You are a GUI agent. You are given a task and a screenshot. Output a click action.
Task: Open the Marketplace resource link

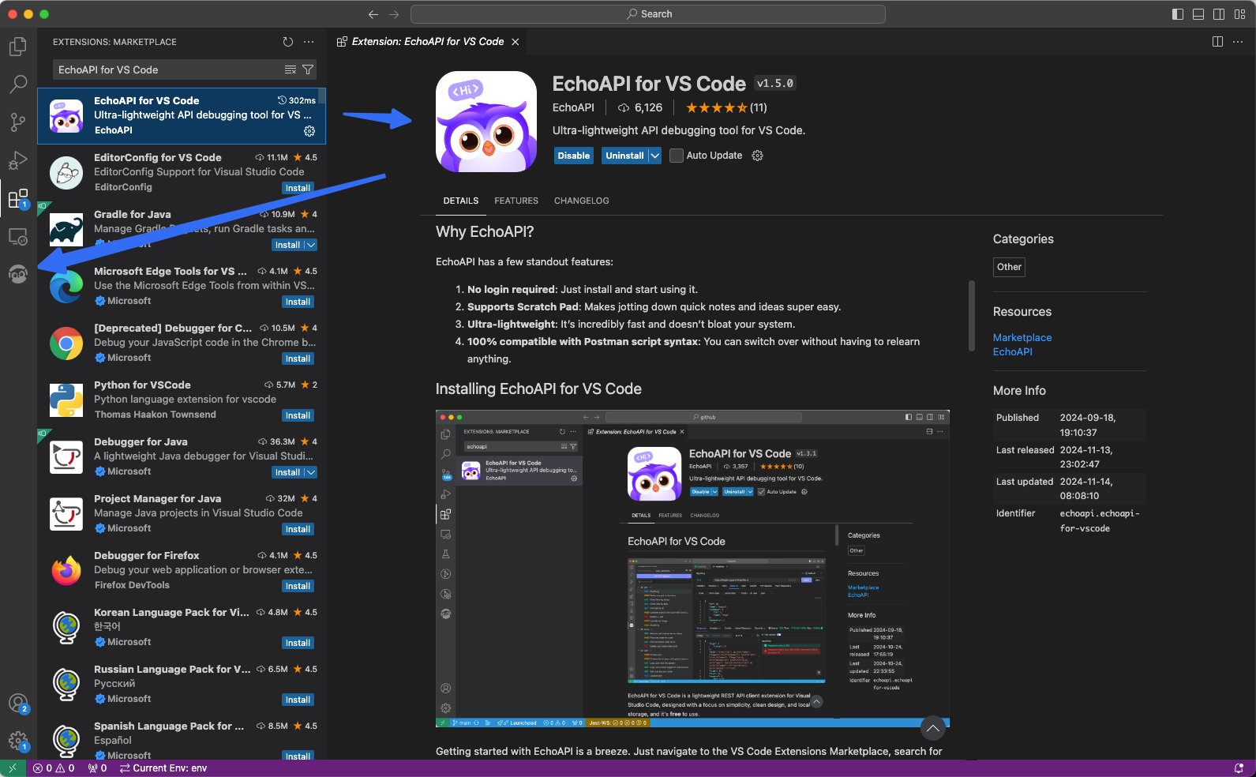point(1022,337)
